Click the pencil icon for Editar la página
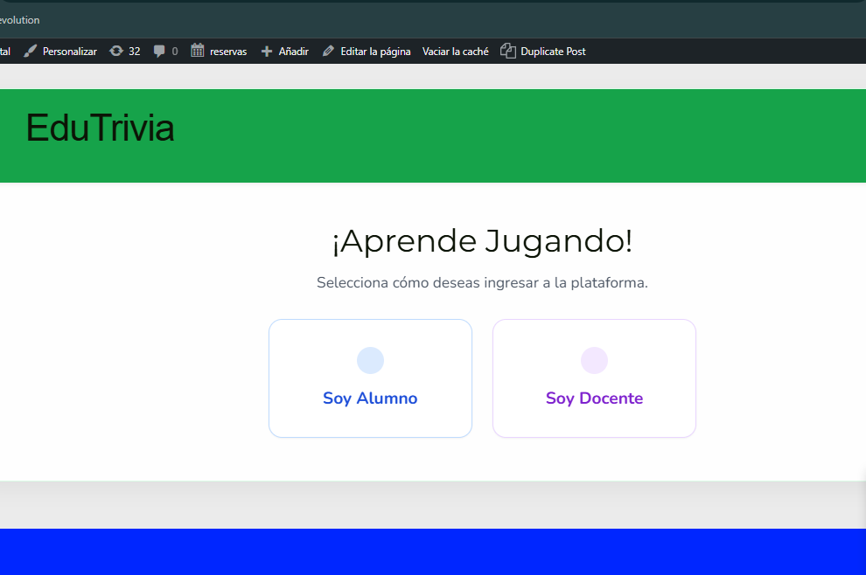Image resolution: width=866 pixels, height=575 pixels. [328, 52]
